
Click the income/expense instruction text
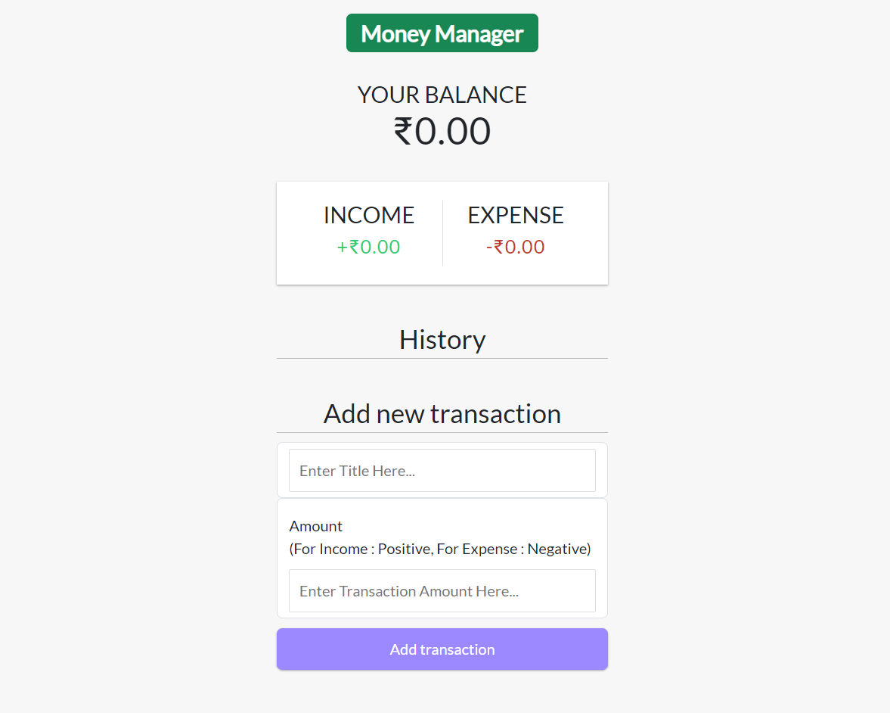[x=440, y=549]
